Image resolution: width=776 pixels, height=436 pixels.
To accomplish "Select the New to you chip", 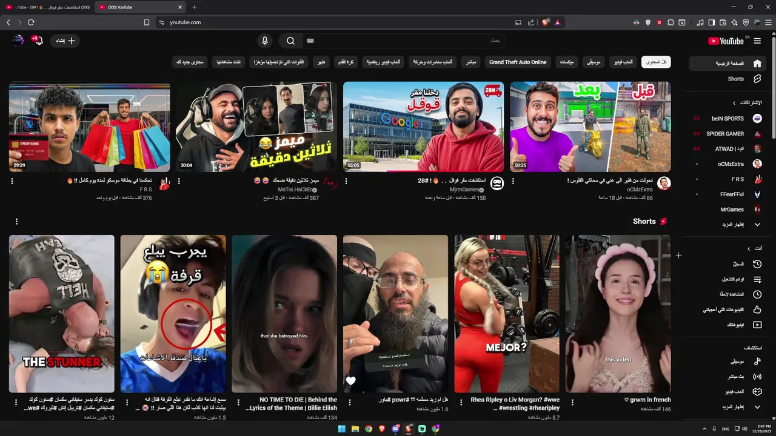I will point(191,62).
